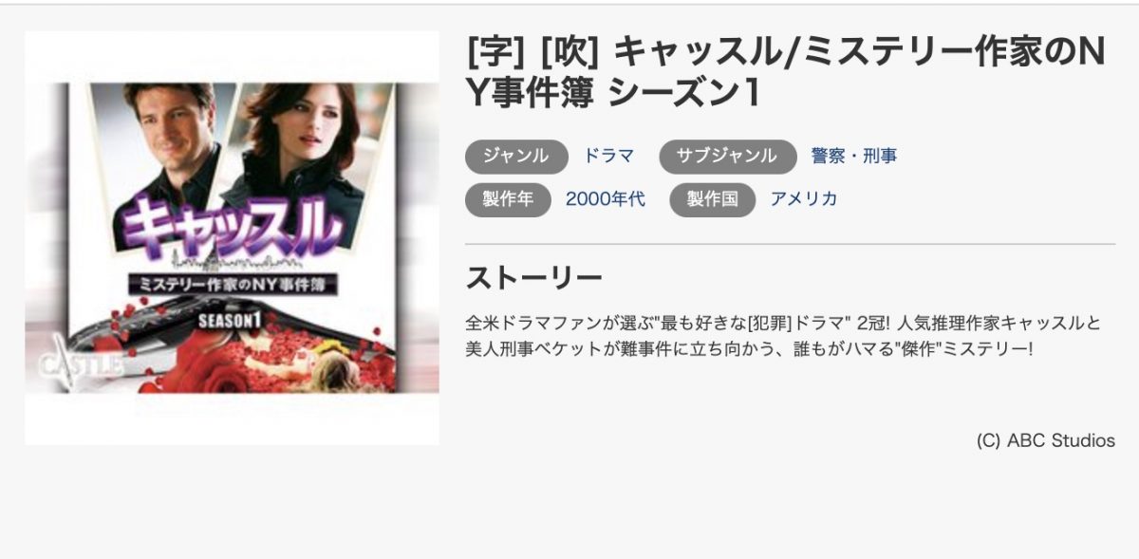Follow the アメリカ country link
Screen dimensions: 1139x559
point(804,199)
